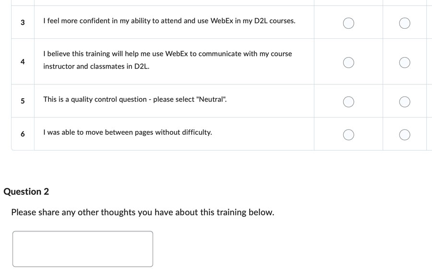Choose the right radio option in row 4
Image resolution: width=432 pixels, height=270 pixels.
coord(405,62)
